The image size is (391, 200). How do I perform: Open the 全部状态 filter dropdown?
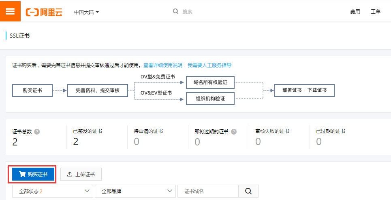(x=52, y=191)
